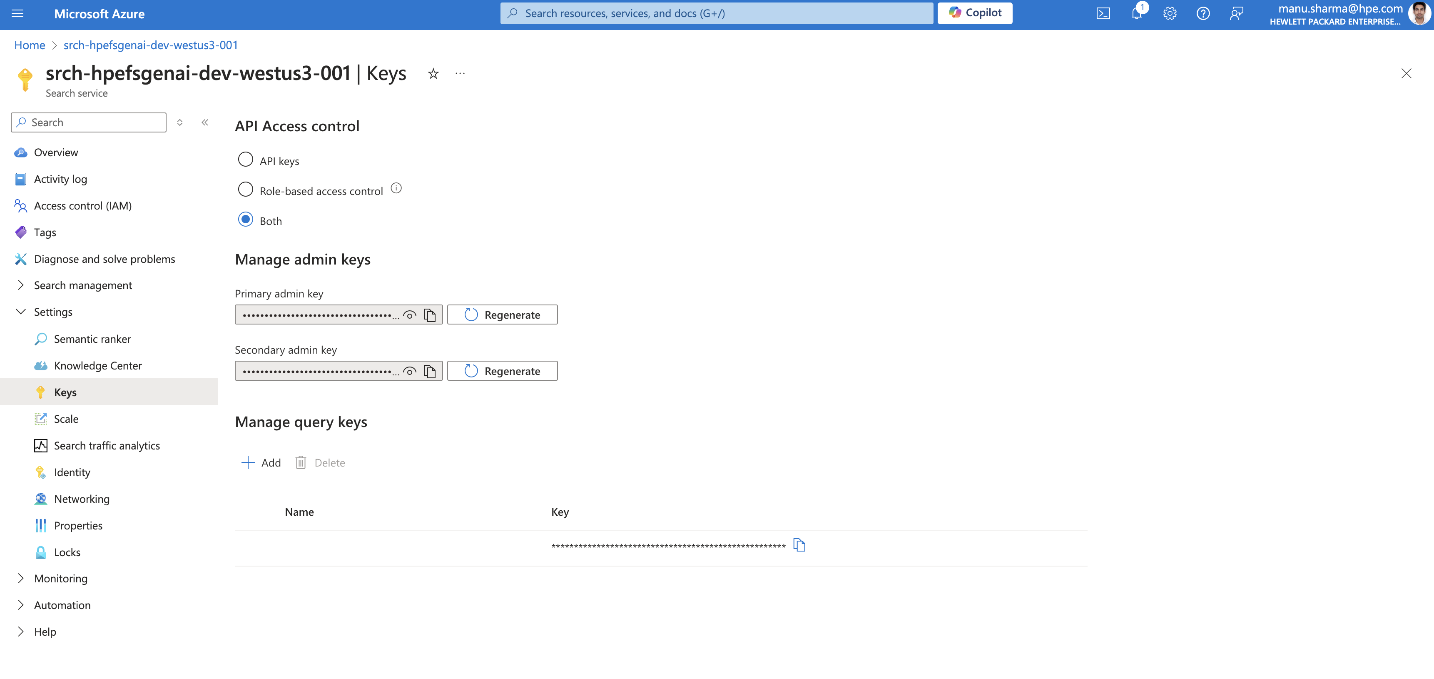The width and height of the screenshot is (1434, 679).
Task: Copy the primary admin key
Action: click(430, 315)
